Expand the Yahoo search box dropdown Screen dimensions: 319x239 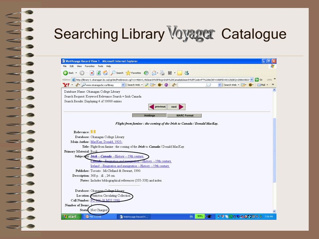click(x=123, y=85)
